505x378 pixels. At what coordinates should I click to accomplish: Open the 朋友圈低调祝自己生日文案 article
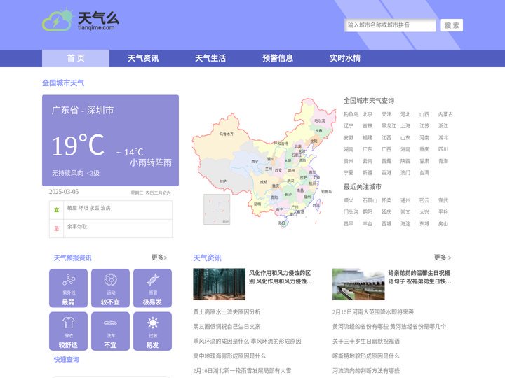[x=227, y=327]
